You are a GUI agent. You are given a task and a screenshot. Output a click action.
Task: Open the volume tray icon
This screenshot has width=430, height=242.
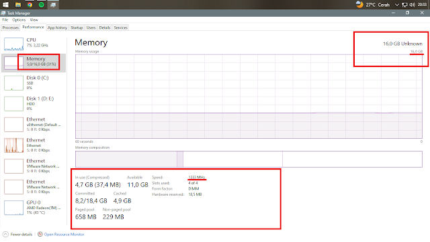click(412, 5)
